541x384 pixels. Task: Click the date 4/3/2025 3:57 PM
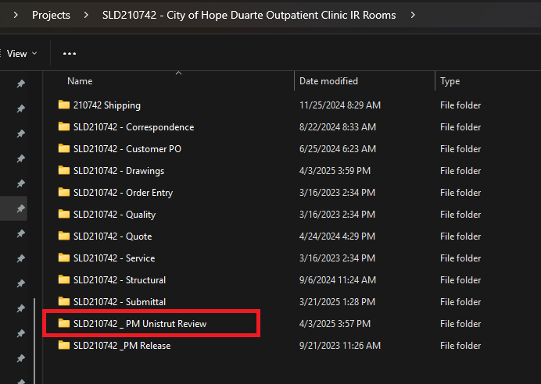(x=335, y=324)
